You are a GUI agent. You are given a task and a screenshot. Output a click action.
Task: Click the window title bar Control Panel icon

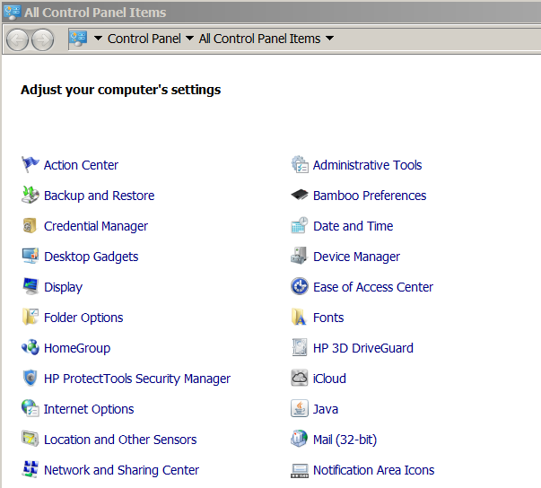pos(13,12)
